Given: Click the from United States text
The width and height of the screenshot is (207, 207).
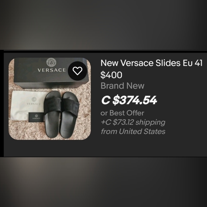Looking at the screenshot, I should (x=133, y=131).
